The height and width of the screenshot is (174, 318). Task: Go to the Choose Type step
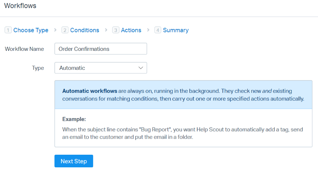tap(31, 30)
